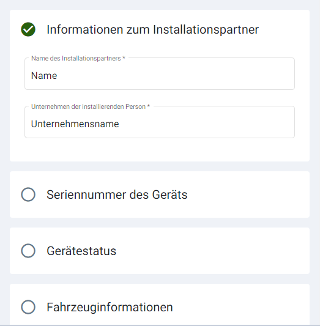Click the Gerätestatus step circle icon
The height and width of the screenshot is (326, 320).
click(28, 251)
